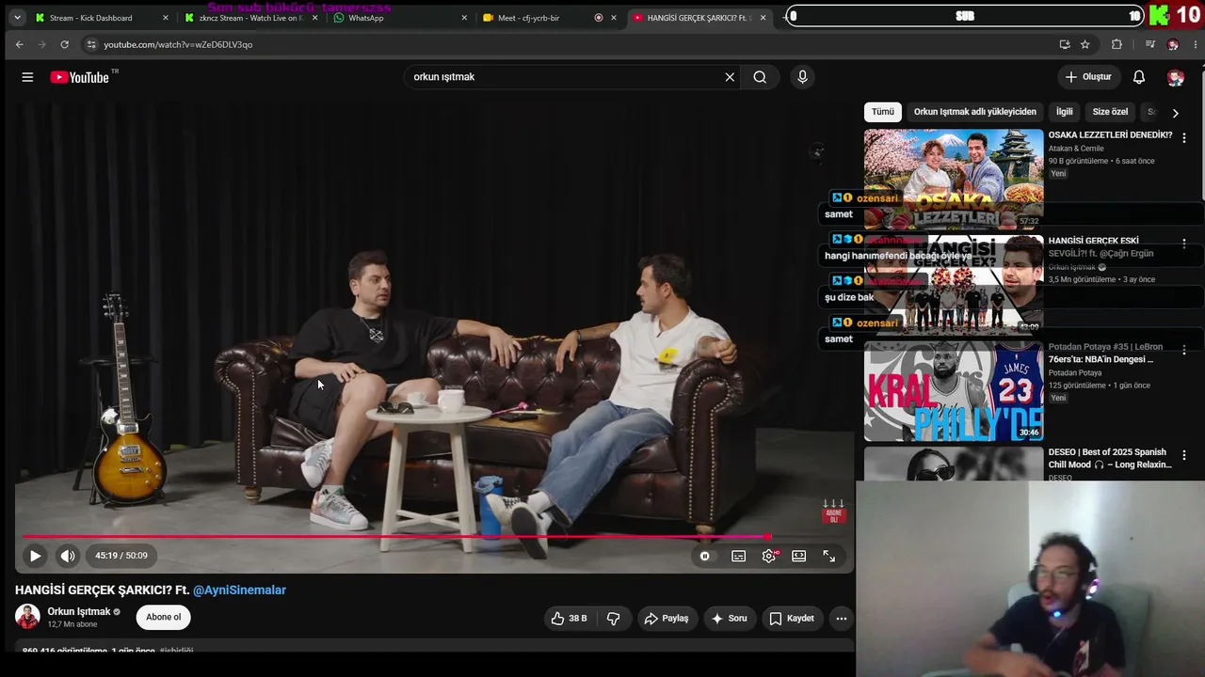Screen dimensions: 1205x677
Task: Click the browser address bar URL
Action: point(178,44)
